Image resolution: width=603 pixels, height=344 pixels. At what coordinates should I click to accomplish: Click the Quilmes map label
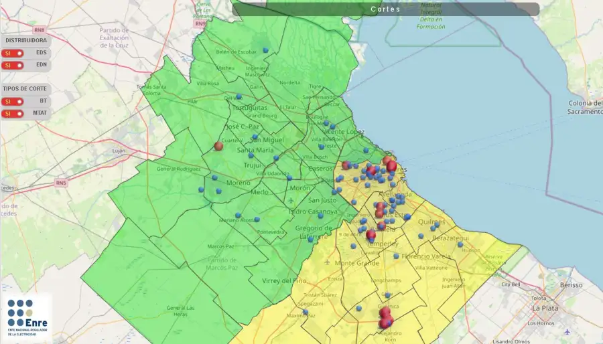431,222
